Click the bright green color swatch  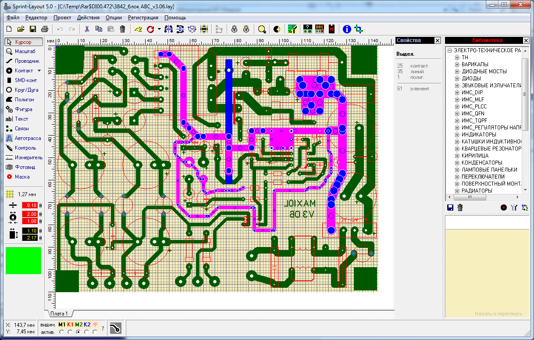[23, 261]
